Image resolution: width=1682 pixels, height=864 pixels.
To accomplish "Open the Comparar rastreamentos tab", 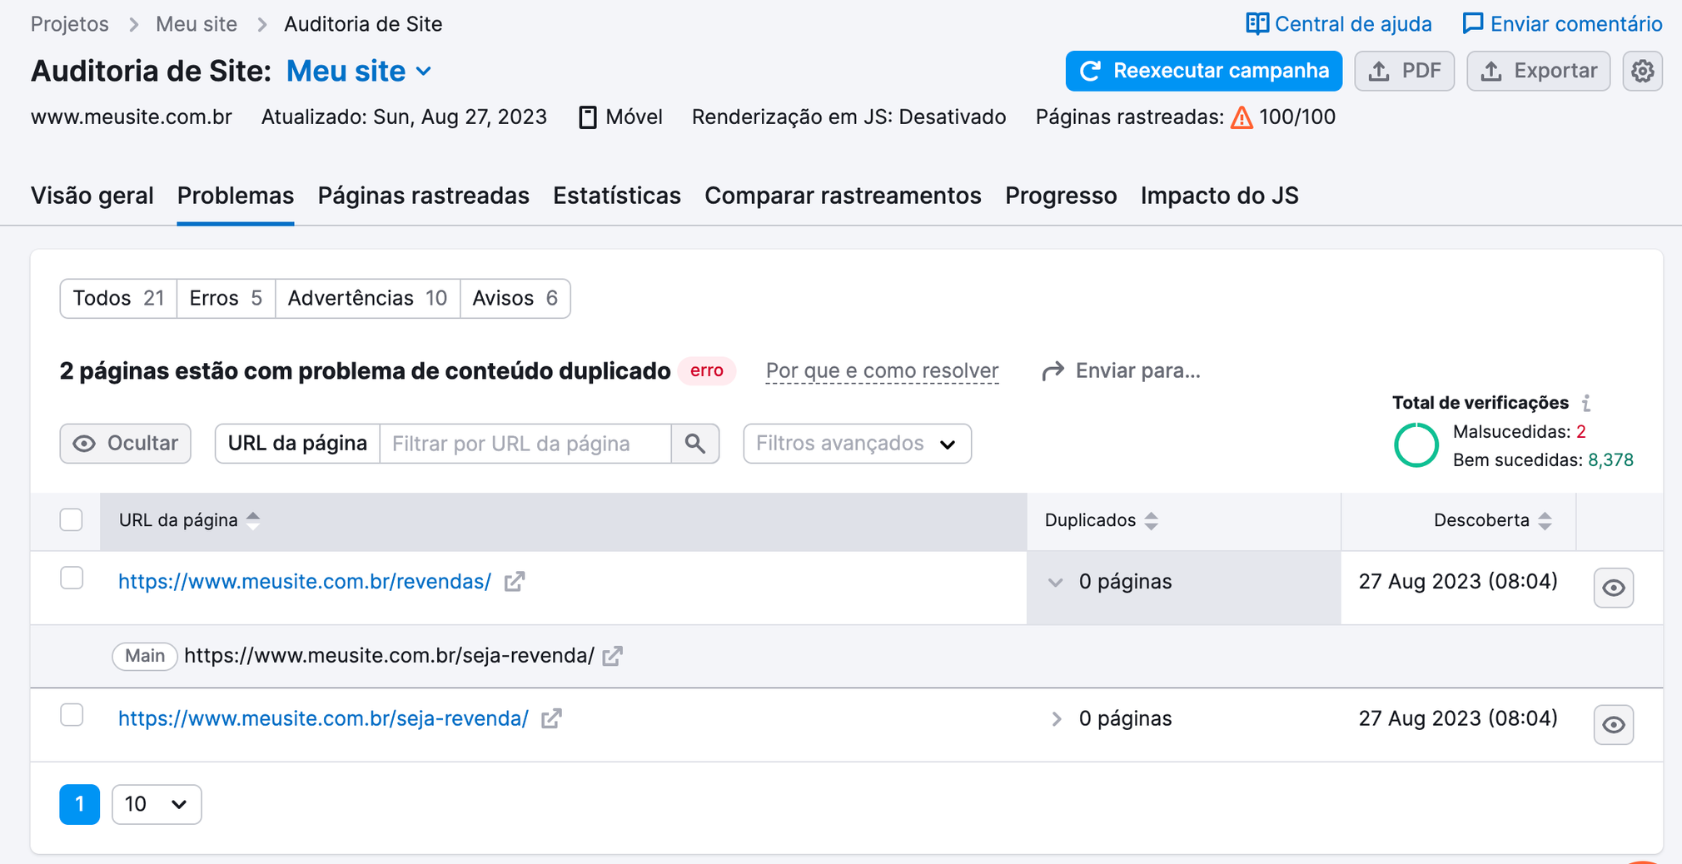I will (843, 196).
